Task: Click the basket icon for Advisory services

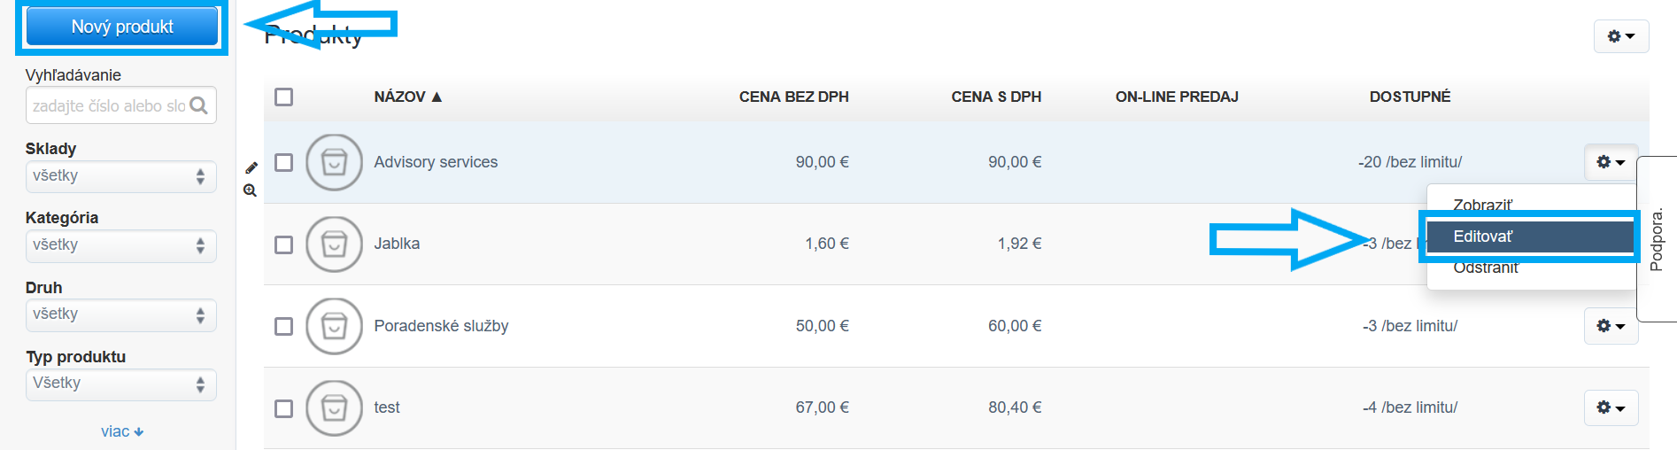Action: coord(334,162)
